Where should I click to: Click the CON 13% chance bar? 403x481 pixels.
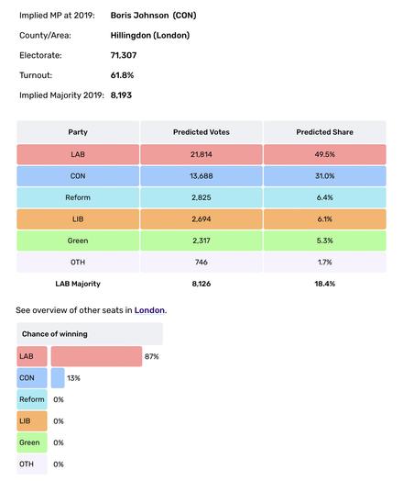(58, 378)
